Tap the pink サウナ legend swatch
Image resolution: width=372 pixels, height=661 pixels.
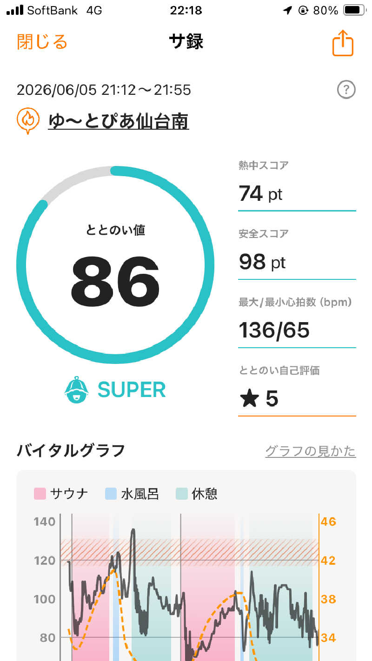tap(40, 494)
